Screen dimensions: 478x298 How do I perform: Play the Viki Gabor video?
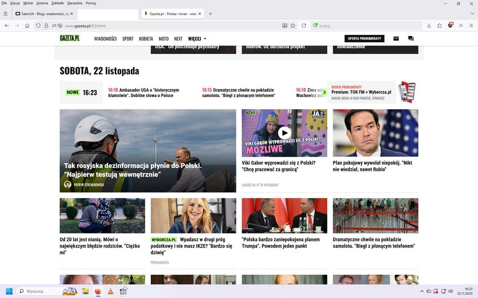[284, 133]
